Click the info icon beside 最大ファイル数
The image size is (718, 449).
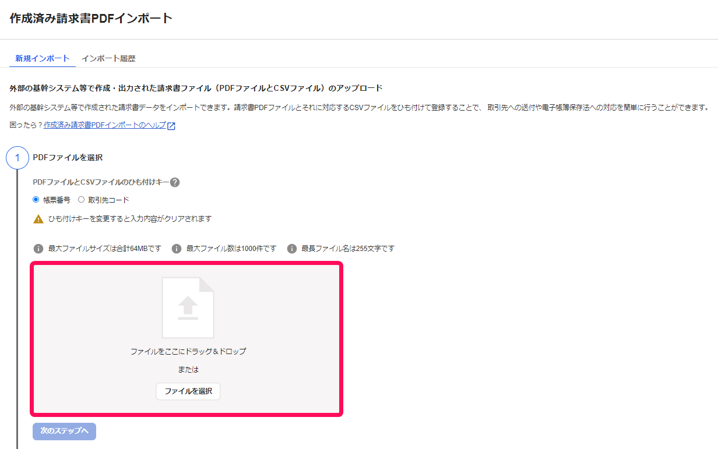tap(177, 249)
